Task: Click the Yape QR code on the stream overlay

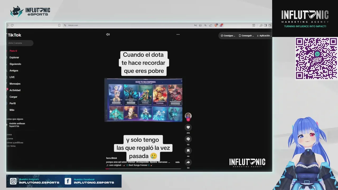Action: pyautogui.click(x=316, y=58)
